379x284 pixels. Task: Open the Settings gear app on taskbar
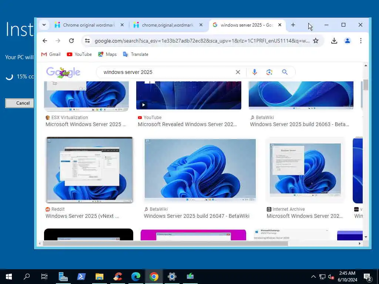coord(172,276)
